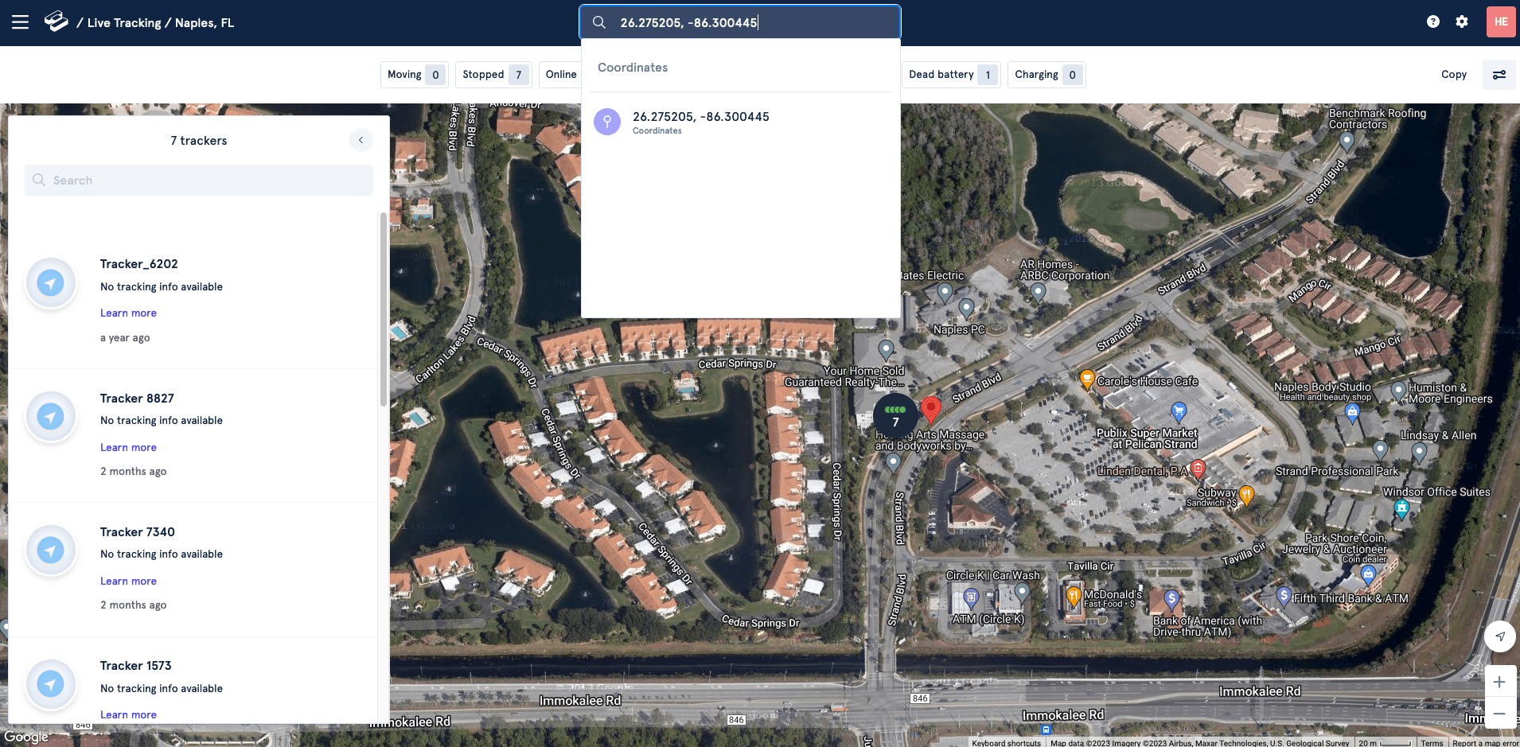Click the Linden Dental map marker

[x=1198, y=469]
